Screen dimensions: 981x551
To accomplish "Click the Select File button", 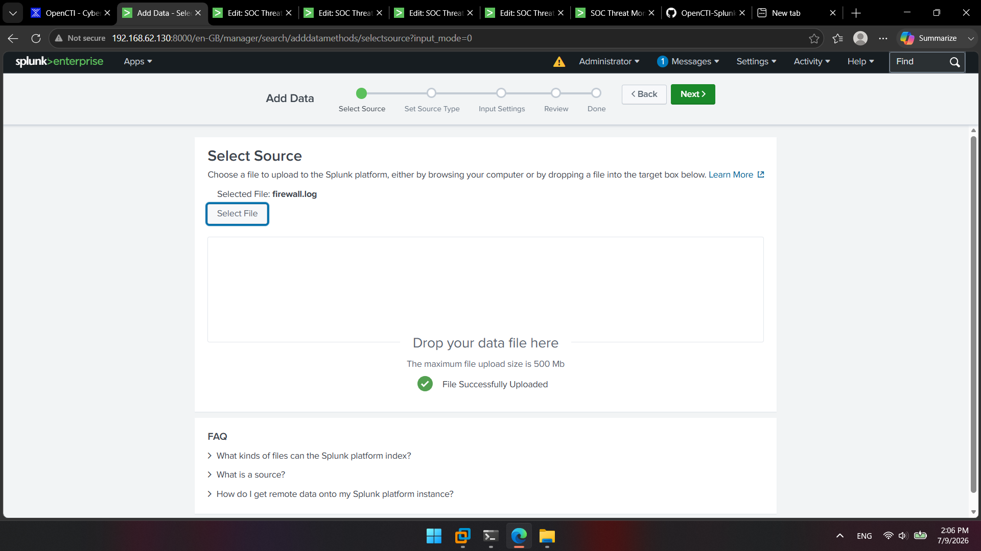I will (237, 214).
